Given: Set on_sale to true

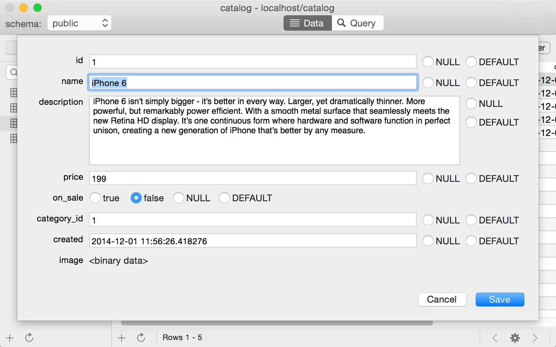Looking at the screenshot, I should point(95,198).
